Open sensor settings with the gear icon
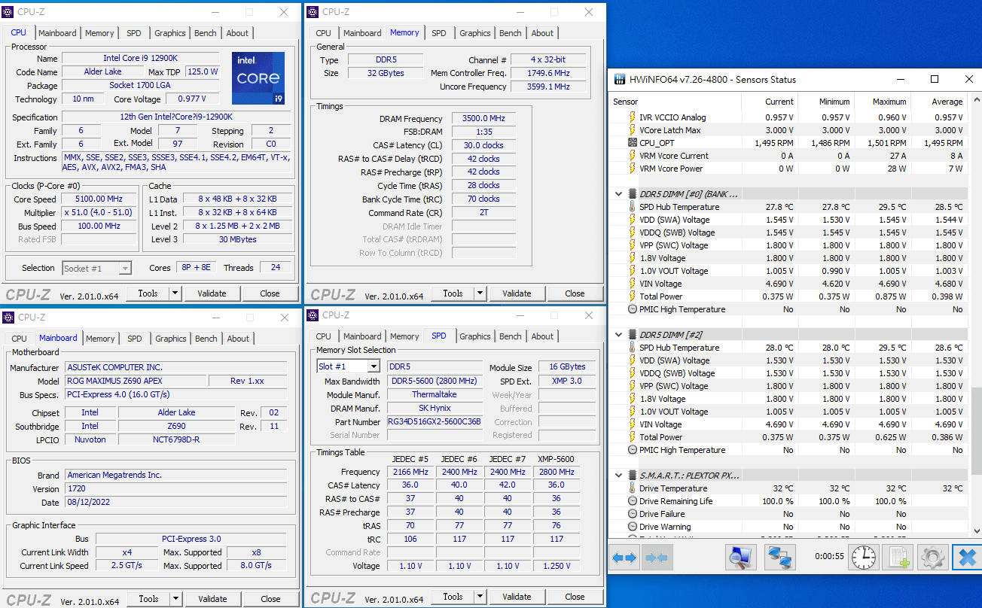982x608 pixels. point(932,558)
